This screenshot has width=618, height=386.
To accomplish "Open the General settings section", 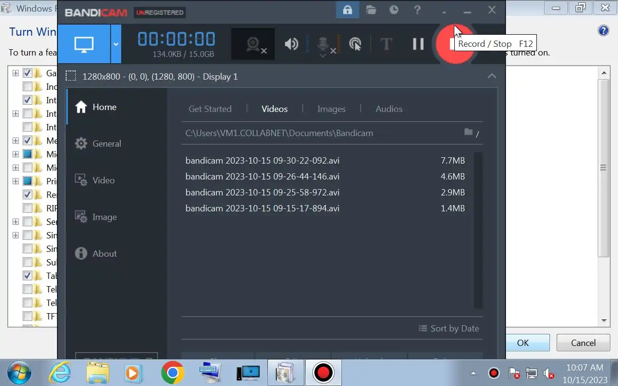I will pyautogui.click(x=116, y=144).
